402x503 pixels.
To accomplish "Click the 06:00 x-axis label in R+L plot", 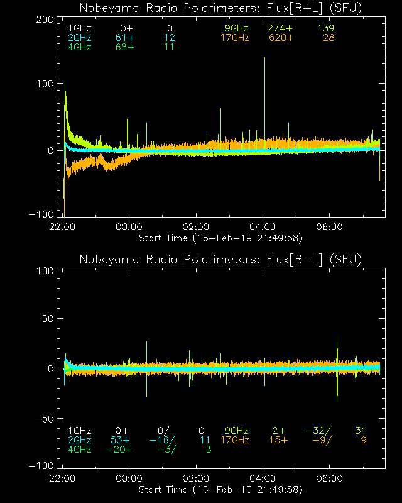I will (330, 227).
